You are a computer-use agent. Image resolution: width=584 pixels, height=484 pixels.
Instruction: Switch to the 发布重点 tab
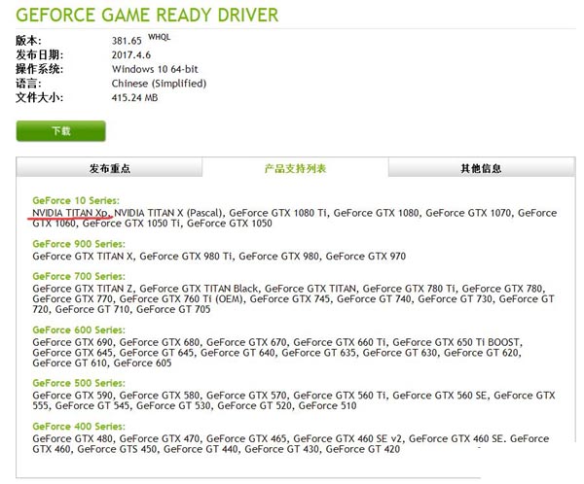click(x=110, y=168)
